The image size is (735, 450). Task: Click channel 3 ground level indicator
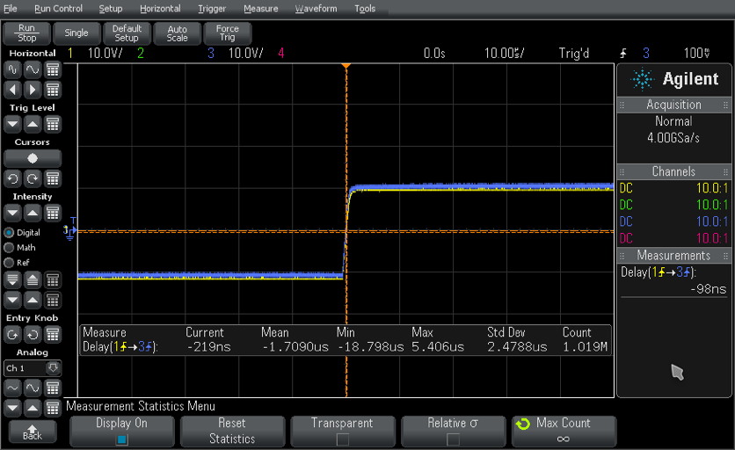(x=69, y=231)
